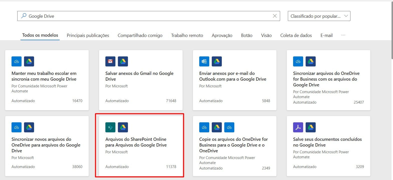Click the 71648 usage count
Image resolution: width=393 pixels, height=180 pixels.
(171, 101)
